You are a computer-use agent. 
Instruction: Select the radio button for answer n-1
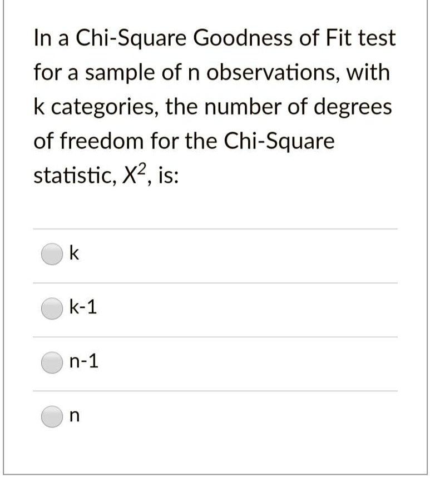[x=51, y=361]
